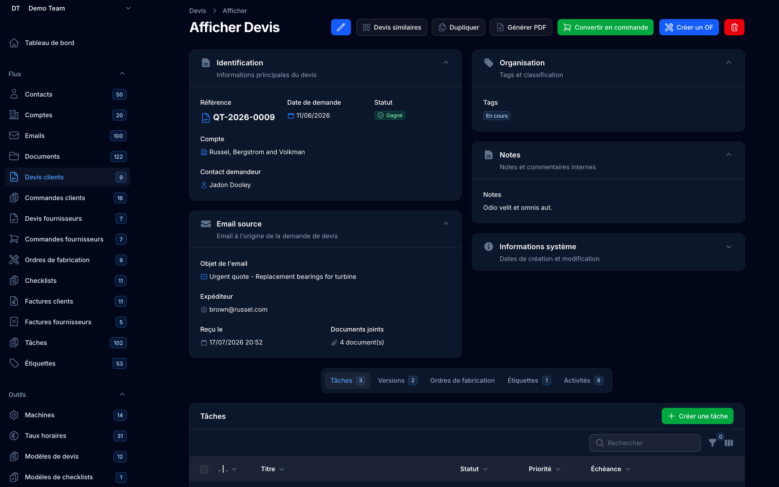Click the paperclip icon by 4 document(s)
779x487 pixels.
click(x=334, y=343)
